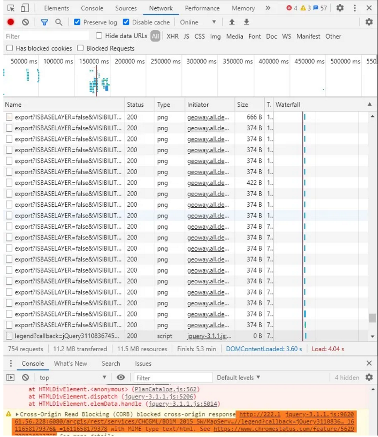This screenshot has height=437, width=378.
Task: Uncheck the Preserve log checkbox
Action: coord(77,22)
